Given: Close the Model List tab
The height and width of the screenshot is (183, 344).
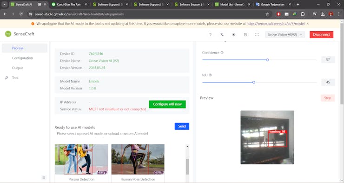Looking at the screenshot, I should [x=249, y=4].
